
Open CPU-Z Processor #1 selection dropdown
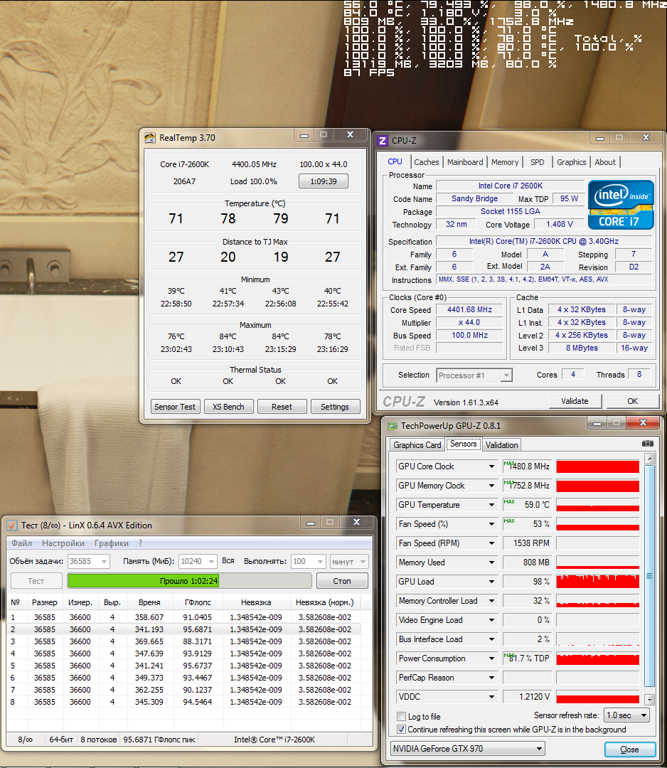[x=474, y=375]
